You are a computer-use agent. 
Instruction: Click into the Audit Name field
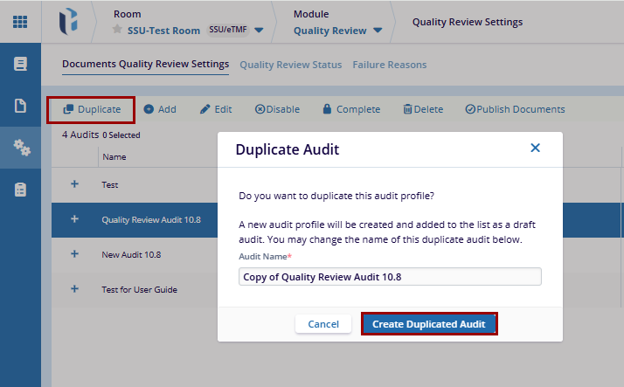pyautogui.click(x=390, y=277)
